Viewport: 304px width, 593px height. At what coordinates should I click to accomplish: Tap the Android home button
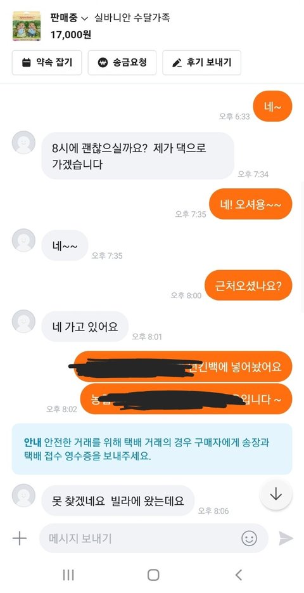tap(153, 575)
